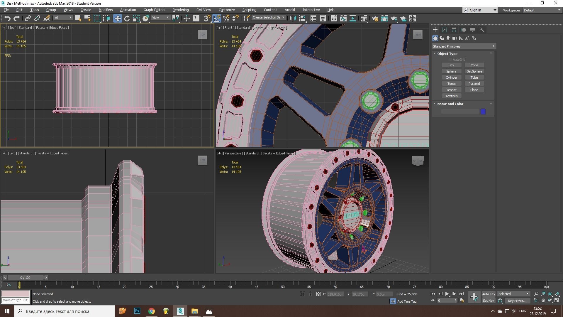Open the Rendering menu
This screenshot has width=563, height=317.
180,10
